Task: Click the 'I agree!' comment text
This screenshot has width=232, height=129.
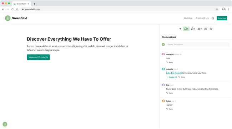Action: tap(169, 105)
